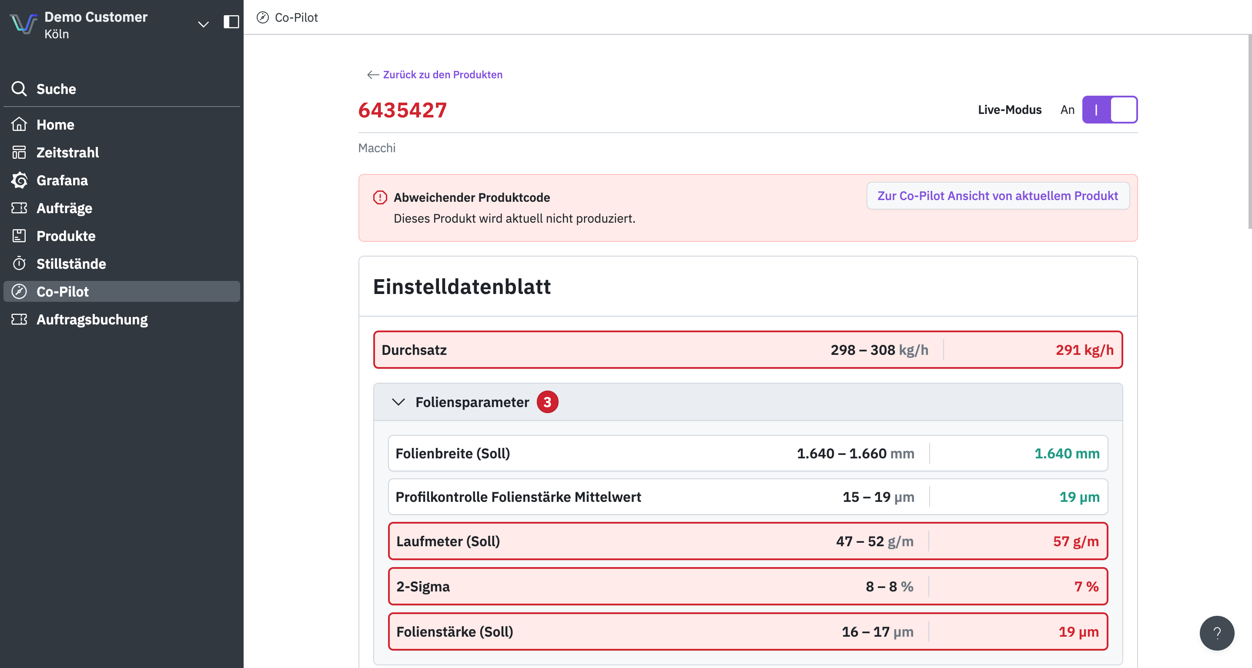Click the Stillstände stopwatch icon
Image resolution: width=1252 pixels, height=668 pixels.
click(19, 263)
